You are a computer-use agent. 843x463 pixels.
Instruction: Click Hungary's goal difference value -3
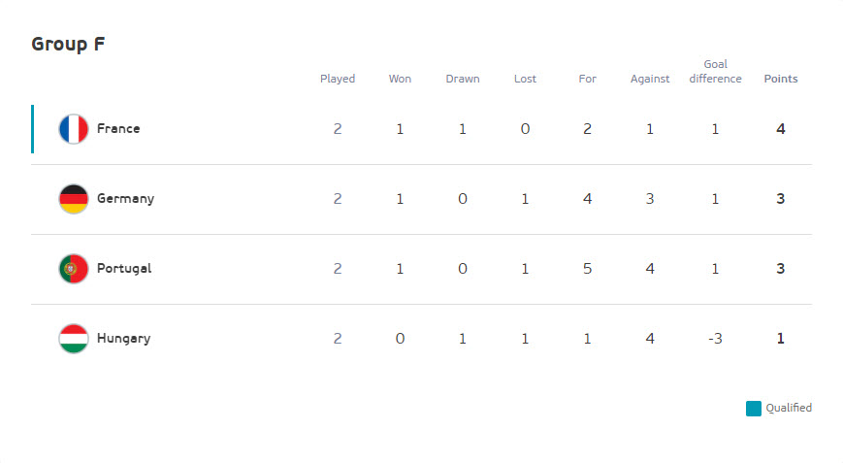tap(715, 339)
